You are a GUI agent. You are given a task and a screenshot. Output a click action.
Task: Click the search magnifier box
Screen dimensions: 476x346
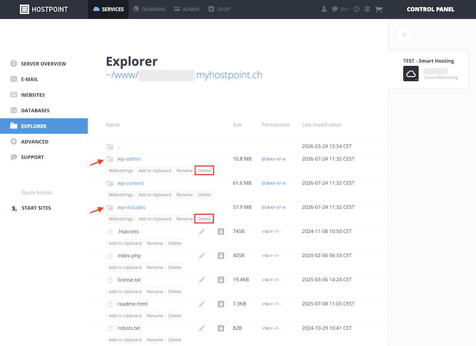tap(405, 35)
